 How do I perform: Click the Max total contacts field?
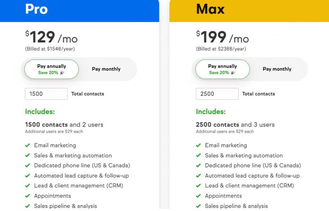217,94
